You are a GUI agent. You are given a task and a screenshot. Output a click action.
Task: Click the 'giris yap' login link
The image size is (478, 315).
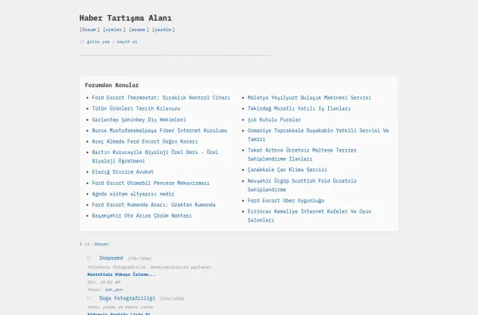pos(98,41)
